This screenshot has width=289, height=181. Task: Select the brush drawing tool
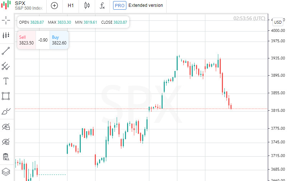point(6,111)
